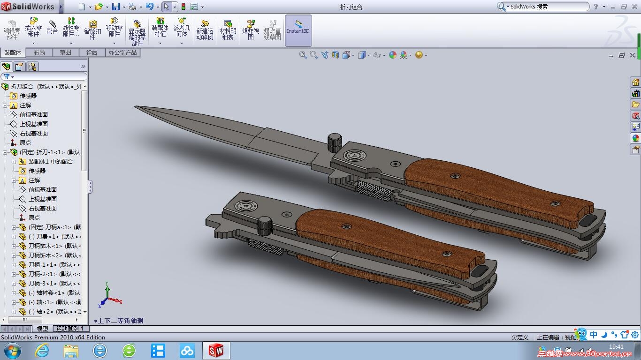Switch to the 装配体 tab
The width and height of the screenshot is (641, 360).
[12, 52]
